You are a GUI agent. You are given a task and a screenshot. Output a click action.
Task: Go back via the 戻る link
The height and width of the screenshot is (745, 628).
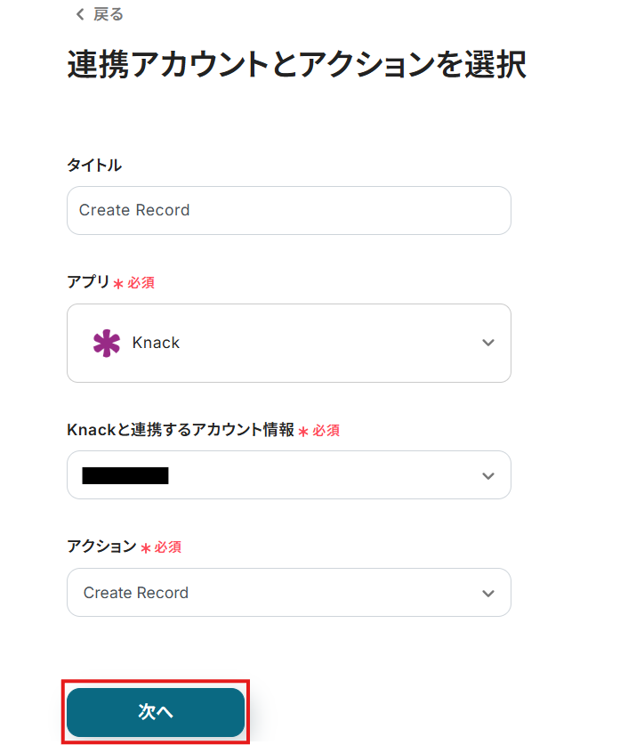(108, 14)
